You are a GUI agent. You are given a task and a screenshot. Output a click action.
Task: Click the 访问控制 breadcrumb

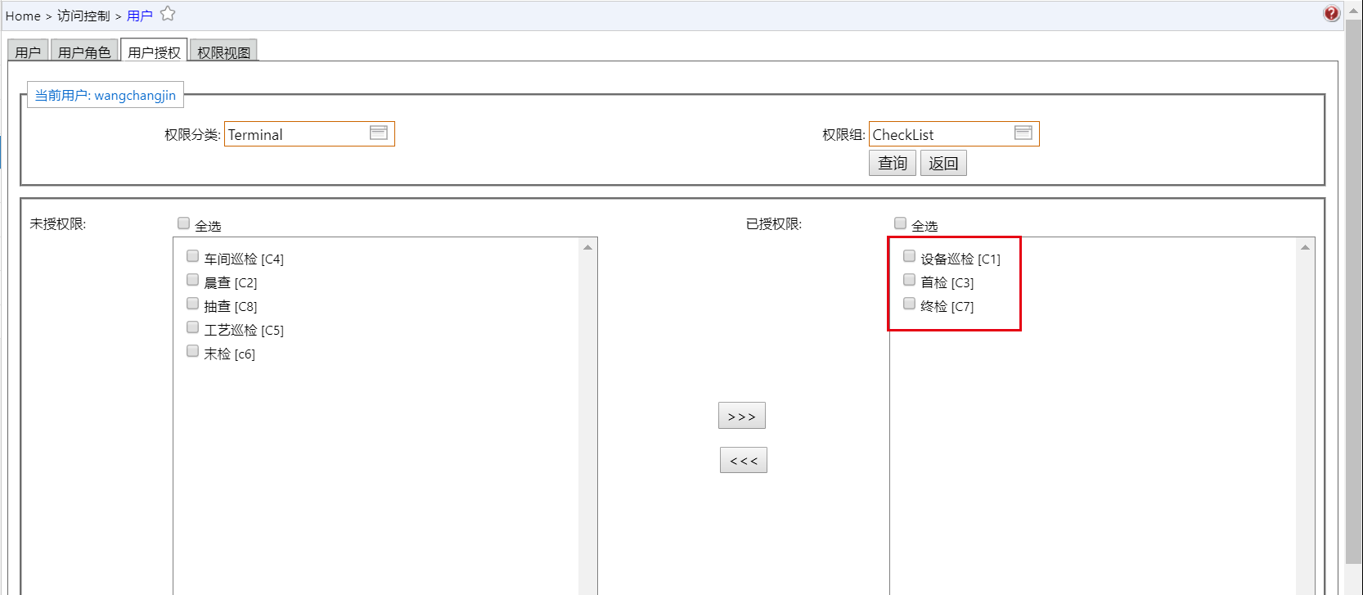(x=83, y=16)
